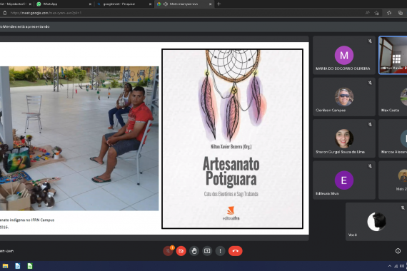Open a new browser tab
Viewport: 407px width, 271px height.
click(x=218, y=4)
